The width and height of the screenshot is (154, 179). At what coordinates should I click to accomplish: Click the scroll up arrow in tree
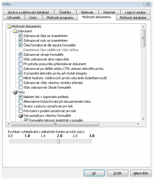pos(143,27)
